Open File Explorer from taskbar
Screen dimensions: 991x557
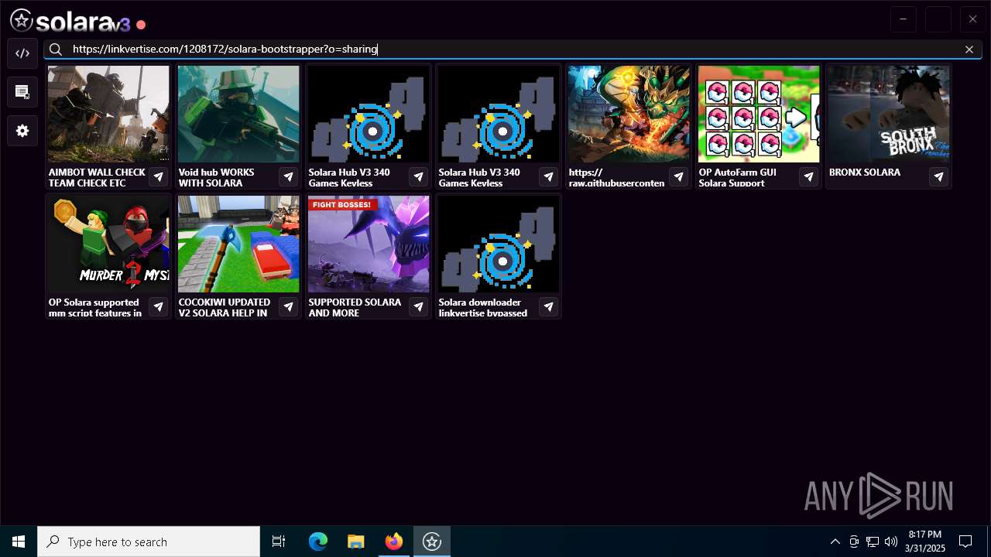[355, 542]
